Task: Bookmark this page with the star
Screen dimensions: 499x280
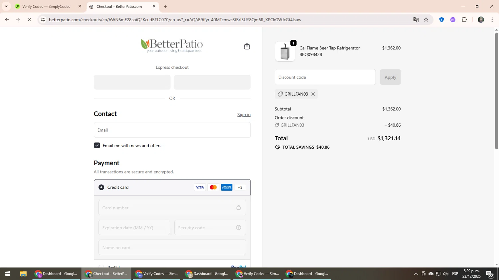Action: [426, 20]
